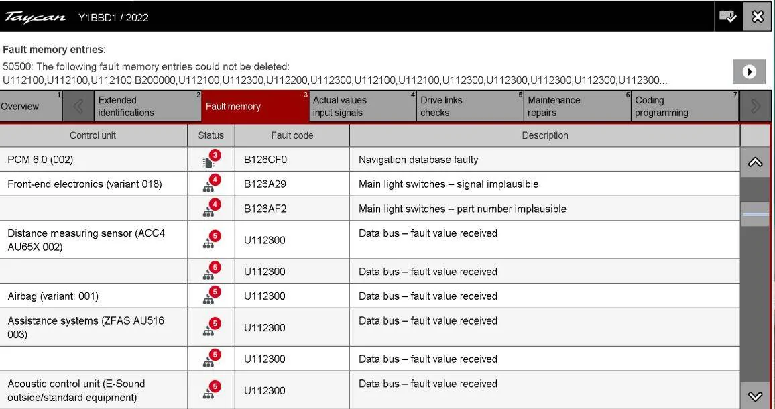The image size is (775, 409).
Task: Switch to the Overview tab
Action: coord(31,107)
